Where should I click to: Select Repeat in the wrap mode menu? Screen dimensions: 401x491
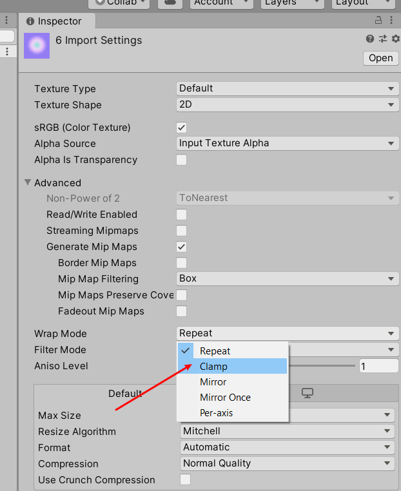(233, 351)
